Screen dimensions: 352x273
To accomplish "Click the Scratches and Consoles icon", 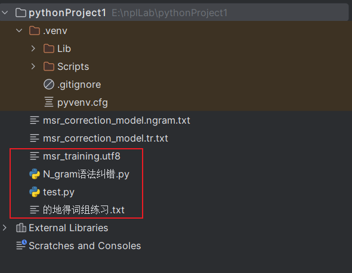I will (x=21, y=245).
